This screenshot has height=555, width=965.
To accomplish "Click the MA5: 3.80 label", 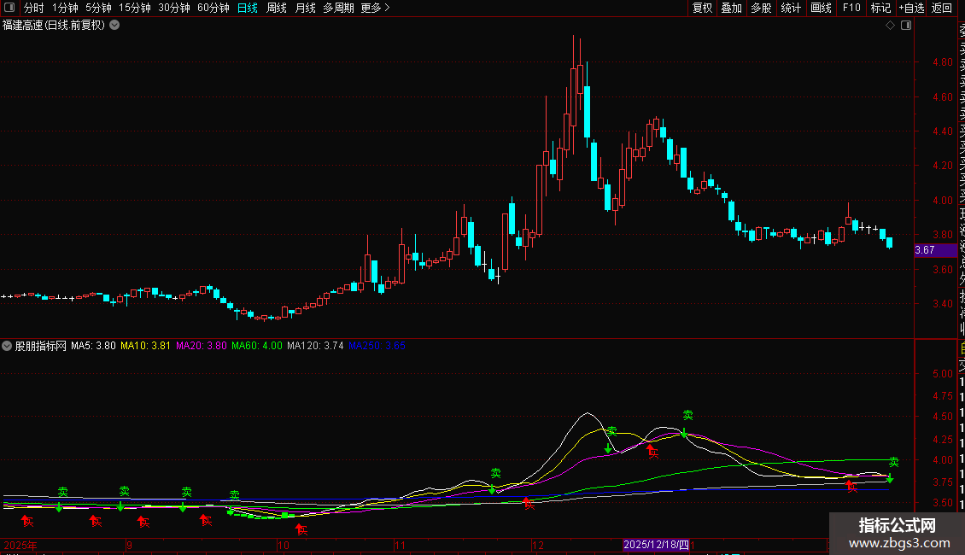I will [94, 346].
